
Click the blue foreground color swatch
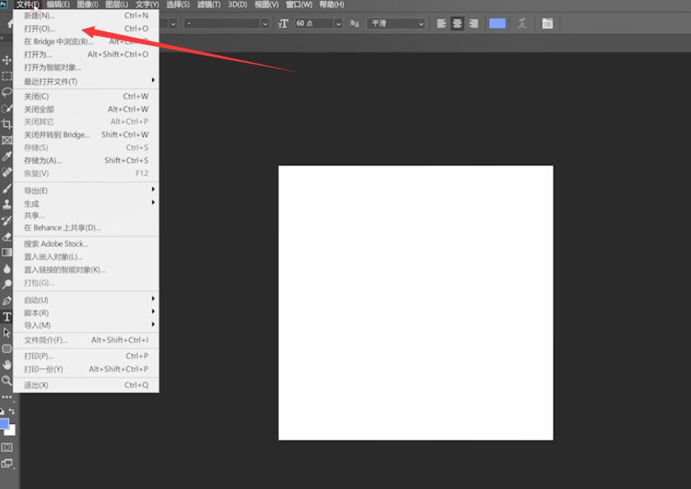click(x=4, y=423)
